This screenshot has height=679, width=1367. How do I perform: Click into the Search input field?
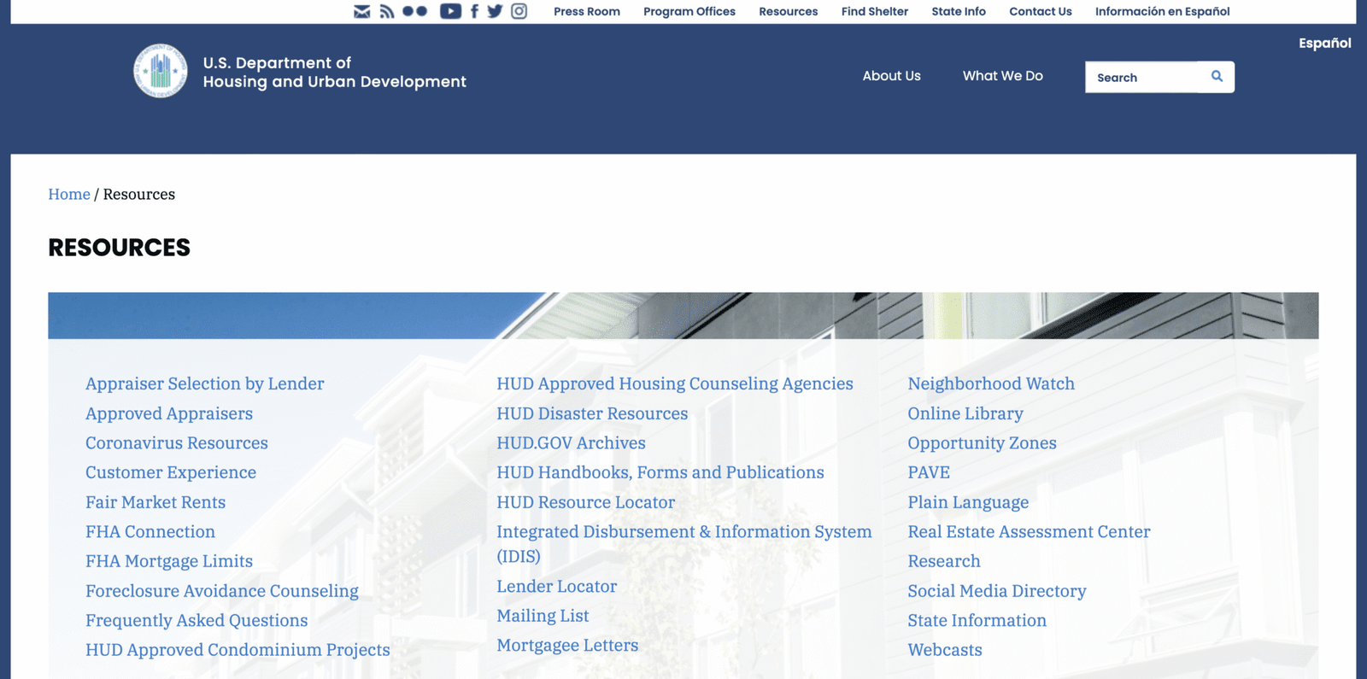1141,77
